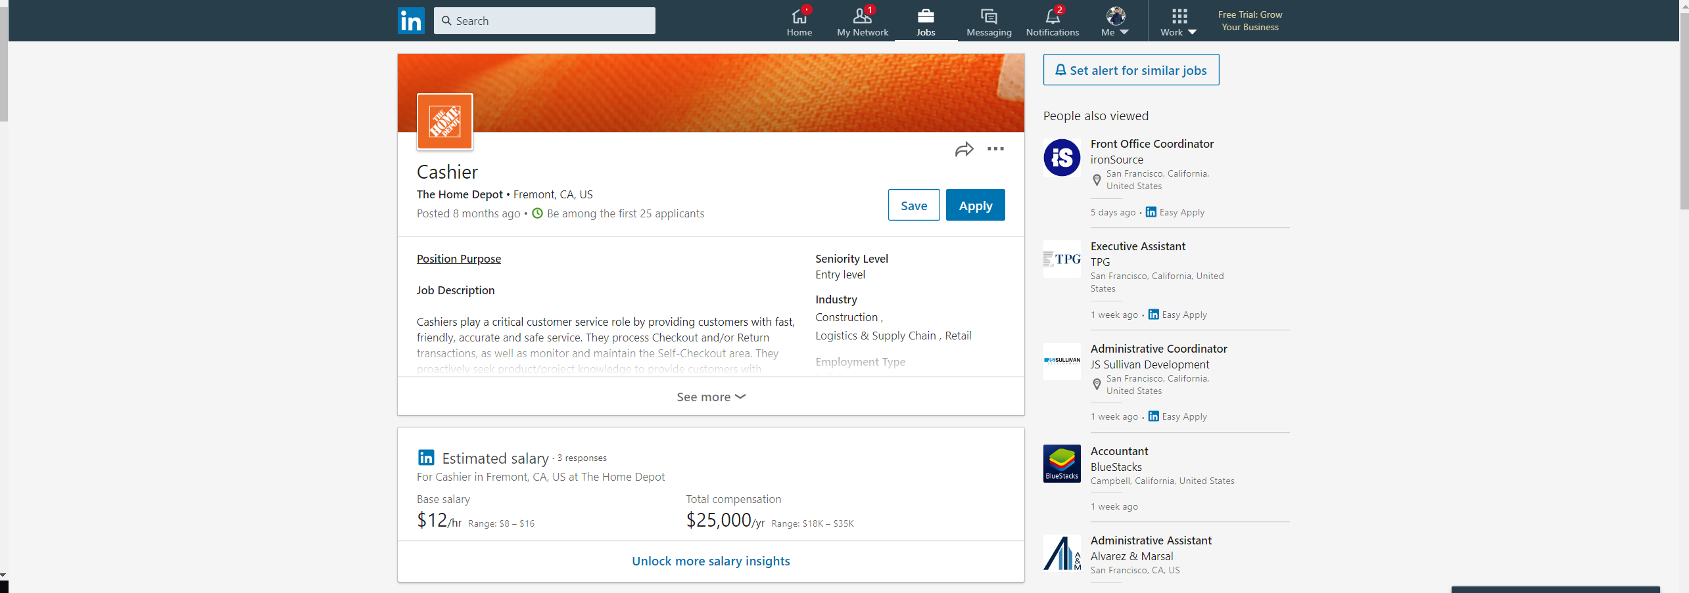This screenshot has height=593, width=1689.
Task: Save the Cashier job
Action: point(914,205)
